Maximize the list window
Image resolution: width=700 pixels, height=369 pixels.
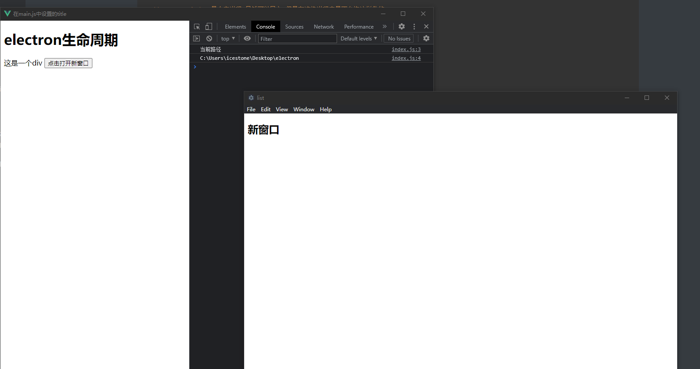click(x=647, y=98)
